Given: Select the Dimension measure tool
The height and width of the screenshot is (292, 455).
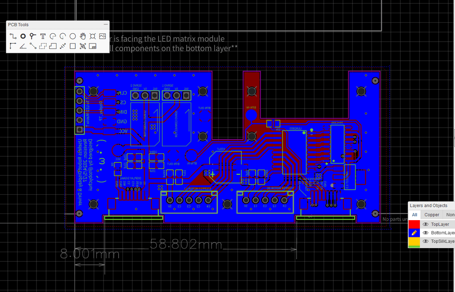Looking at the screenshot, I should (63, 46).
